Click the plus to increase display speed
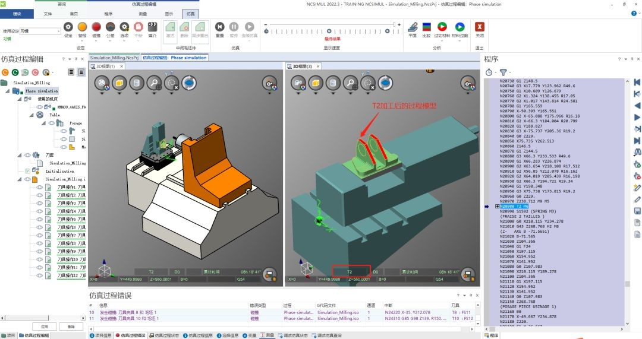The height and width of the screenshot is (339, 642). tap(399, 24)
